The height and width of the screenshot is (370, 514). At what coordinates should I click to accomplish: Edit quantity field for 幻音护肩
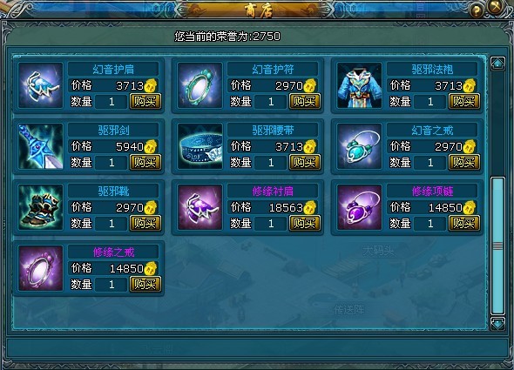point(112,102)
